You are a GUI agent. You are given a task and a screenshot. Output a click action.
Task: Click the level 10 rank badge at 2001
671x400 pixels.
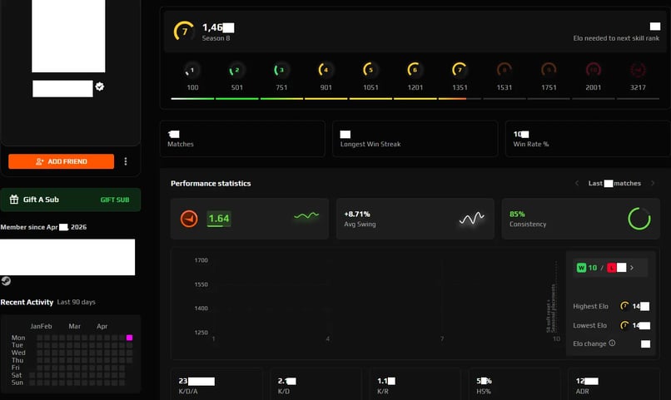coord(593,70)
